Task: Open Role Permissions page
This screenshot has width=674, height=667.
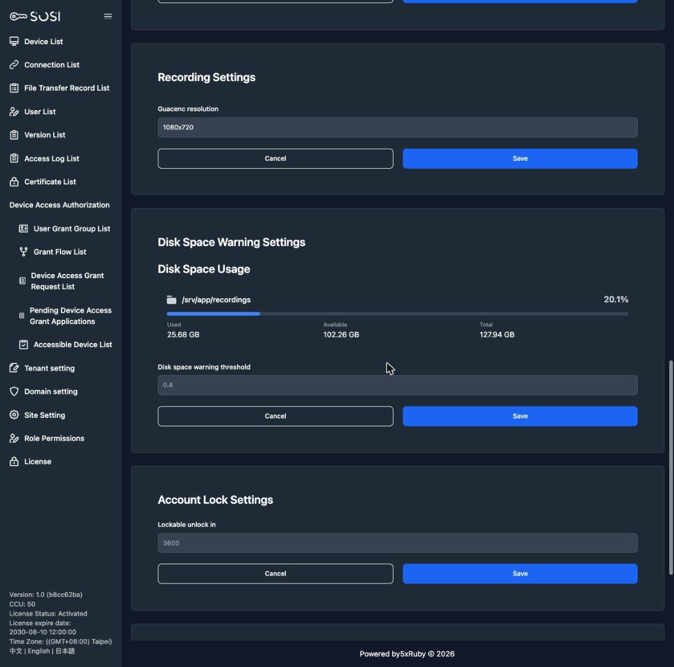Action: click(54, 438)
